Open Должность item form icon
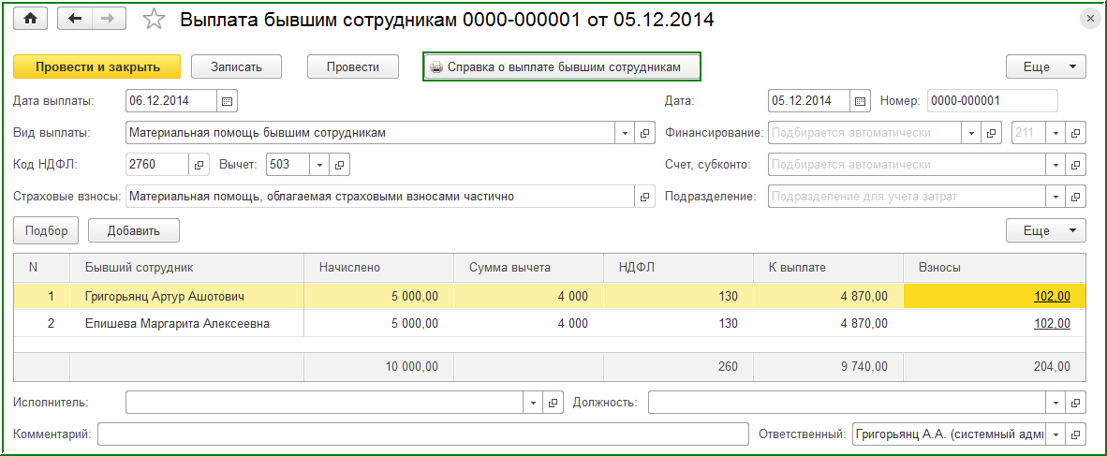 [1075, 403]
